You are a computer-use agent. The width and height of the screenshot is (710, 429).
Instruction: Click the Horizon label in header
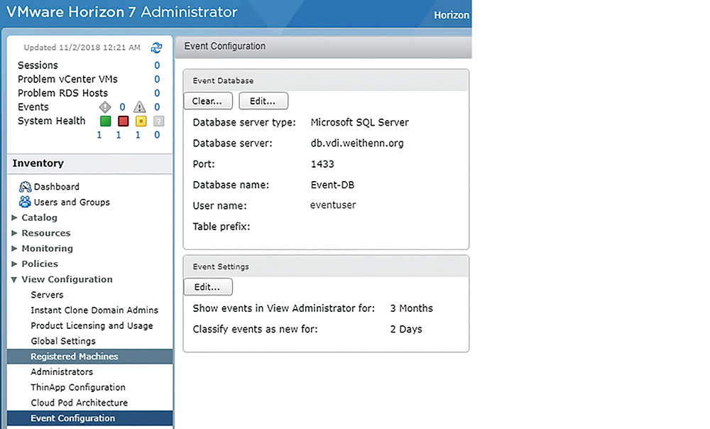[x=452, y=15]
